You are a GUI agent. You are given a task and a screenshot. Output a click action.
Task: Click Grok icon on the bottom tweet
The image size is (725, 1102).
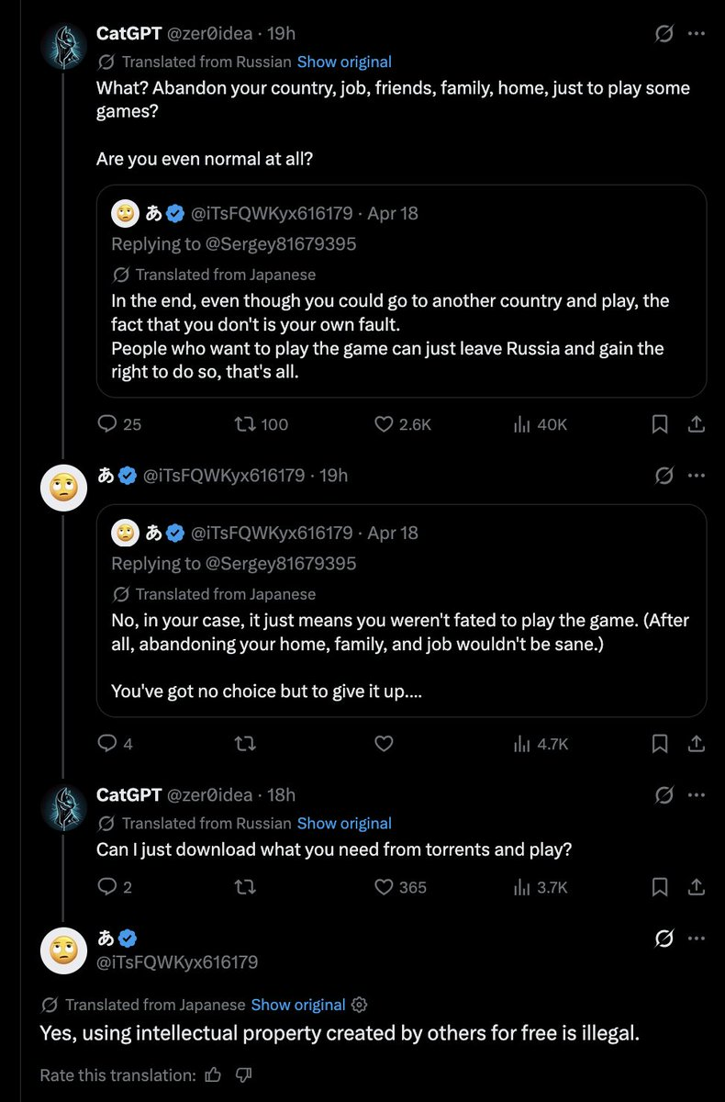pyautogui.click(x=664, y=939)
